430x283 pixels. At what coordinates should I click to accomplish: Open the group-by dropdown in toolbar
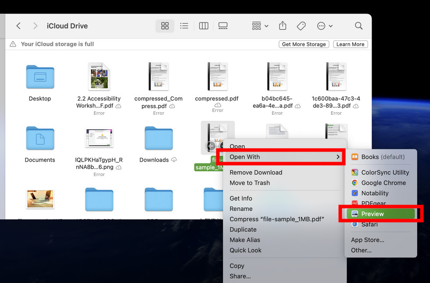coord(259,26)
